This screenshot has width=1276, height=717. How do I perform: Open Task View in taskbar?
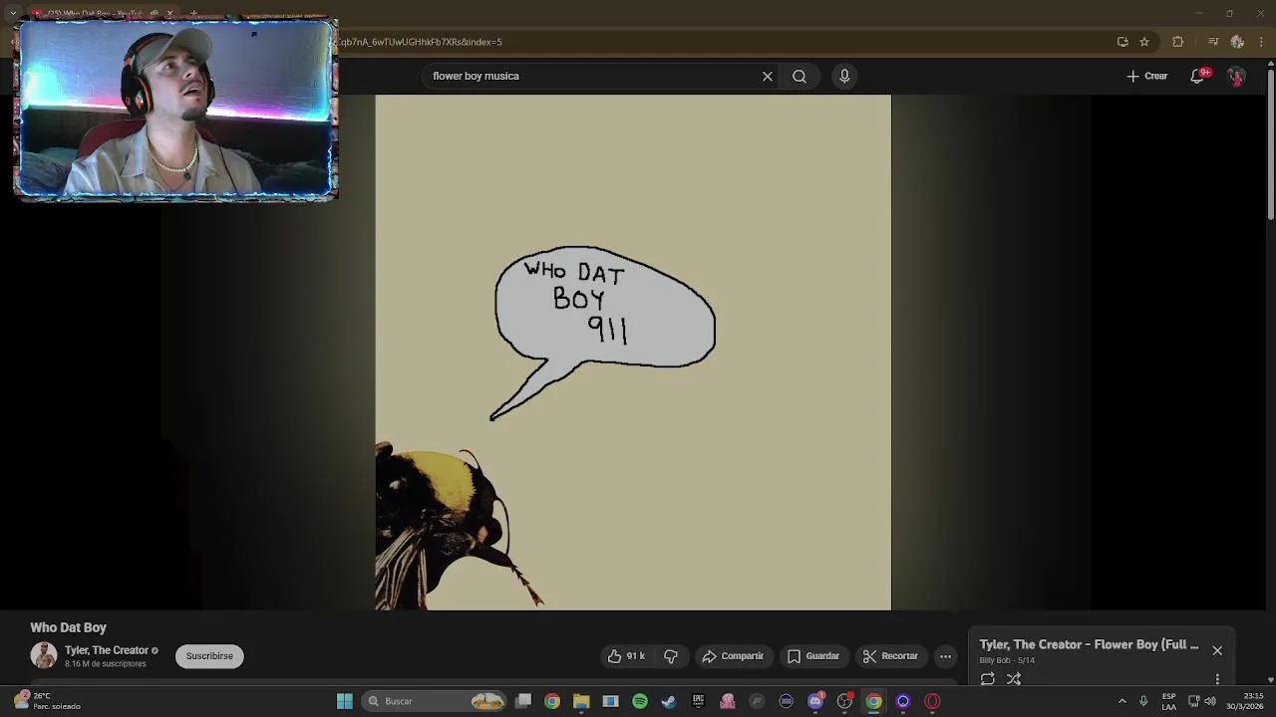[523, 701]
